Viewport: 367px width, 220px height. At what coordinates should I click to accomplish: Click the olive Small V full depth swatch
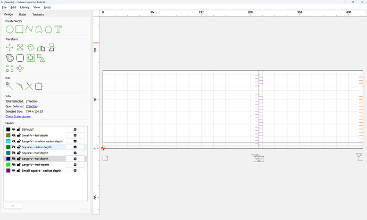click(8, 135)
